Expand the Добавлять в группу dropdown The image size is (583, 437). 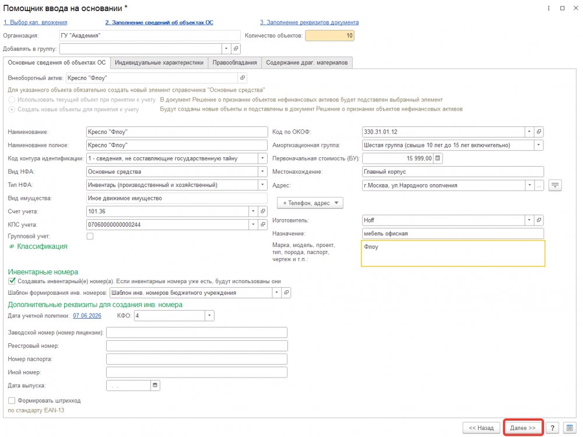[226, 49]
